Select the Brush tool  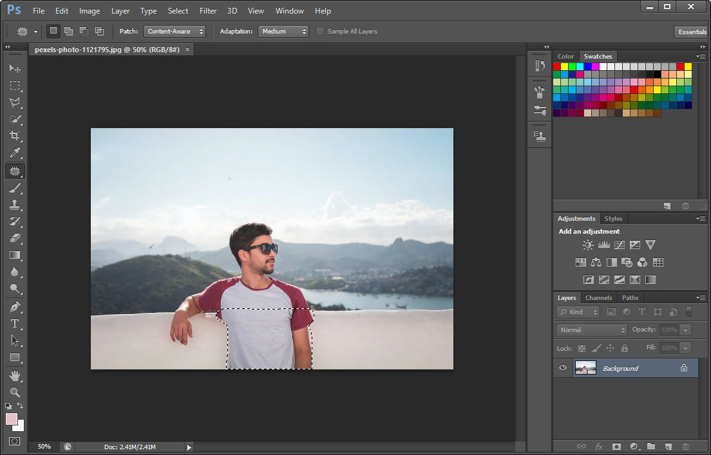(15, 188)
